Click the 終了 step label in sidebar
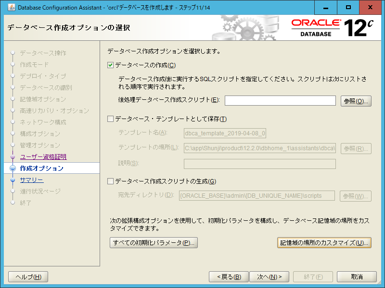Screen dimensions: 385x288 pyautogui.click(x=26, y=203)
